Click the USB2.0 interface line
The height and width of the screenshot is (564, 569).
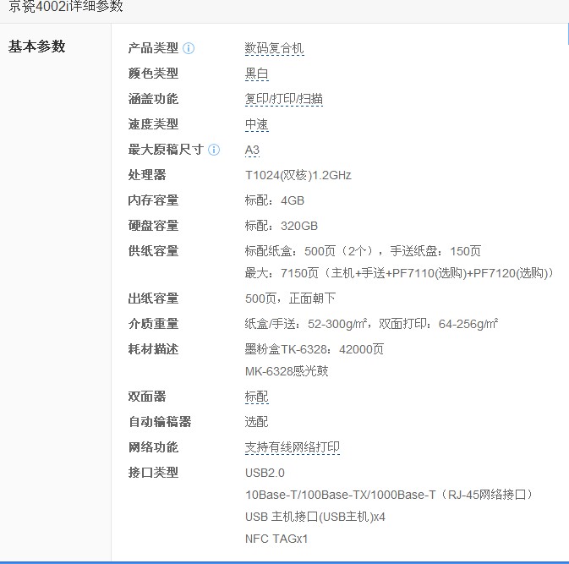coord(265,473)
